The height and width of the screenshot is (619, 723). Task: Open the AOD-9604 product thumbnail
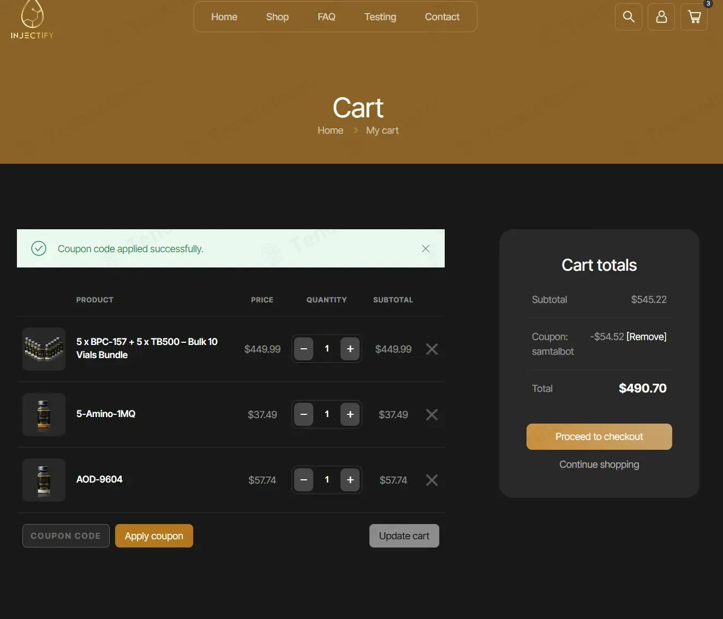[44, 480]
